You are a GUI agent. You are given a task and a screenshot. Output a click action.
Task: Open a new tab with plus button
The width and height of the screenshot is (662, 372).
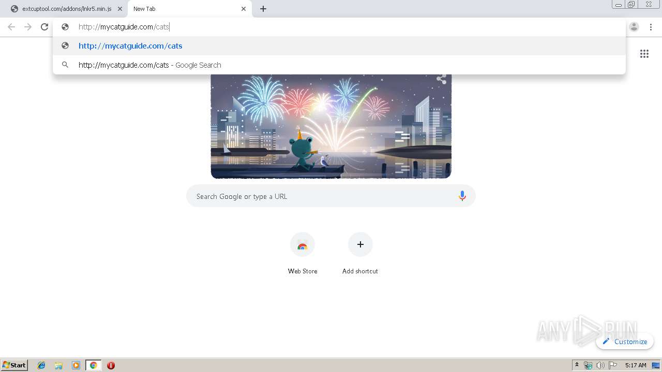point(263,9)
